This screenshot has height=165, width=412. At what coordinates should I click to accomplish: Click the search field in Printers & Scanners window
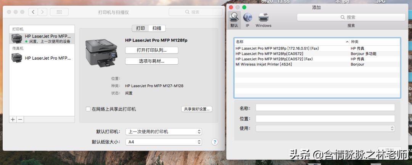[195, 12]
